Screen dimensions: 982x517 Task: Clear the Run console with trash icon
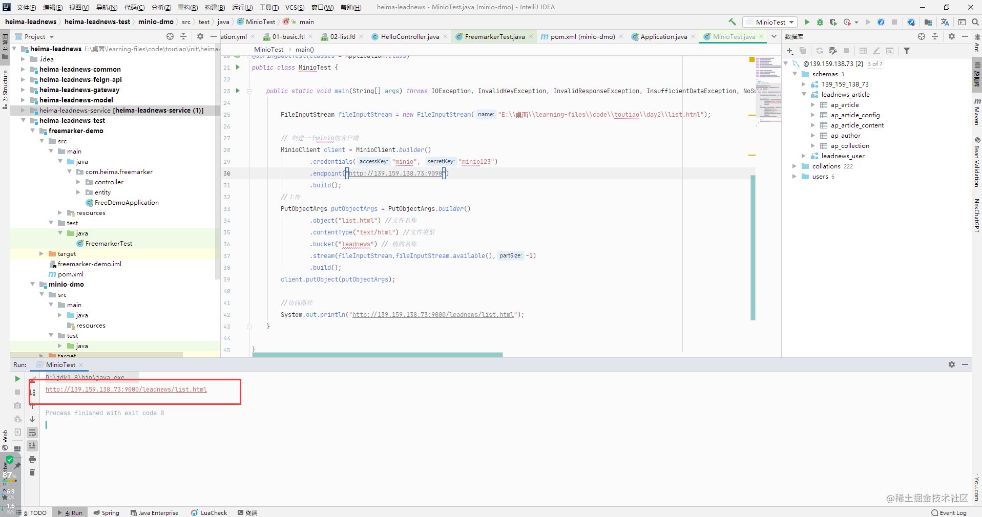point(32,472)
